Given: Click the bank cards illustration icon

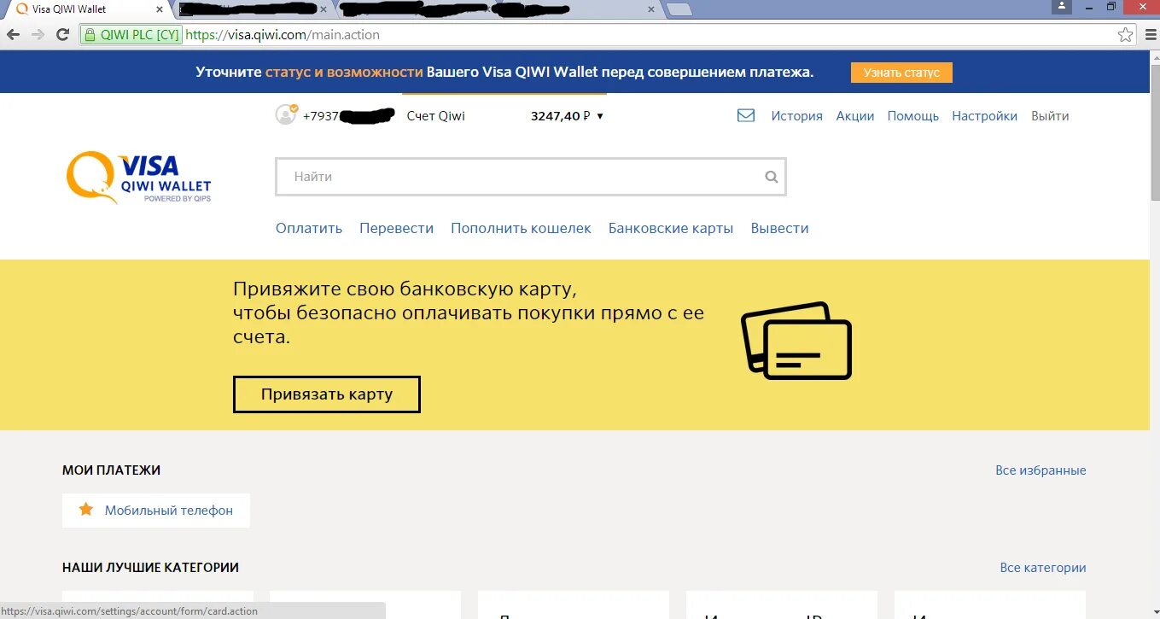Looking at the screenshot, I should pyautogui.click(x=796, y=340).
